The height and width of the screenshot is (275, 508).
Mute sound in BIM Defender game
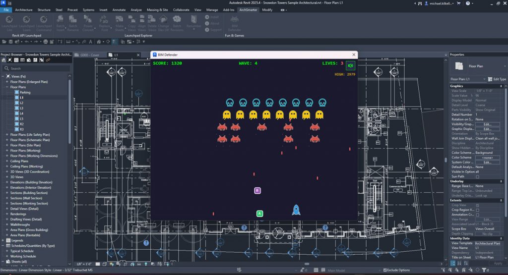tap(351, 65)
